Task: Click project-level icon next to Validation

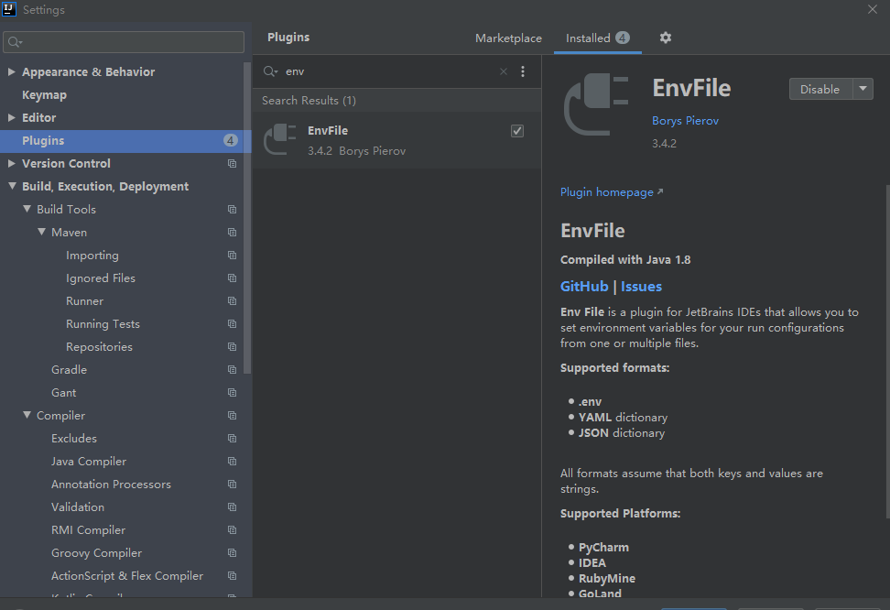Action: click(233, 507)
